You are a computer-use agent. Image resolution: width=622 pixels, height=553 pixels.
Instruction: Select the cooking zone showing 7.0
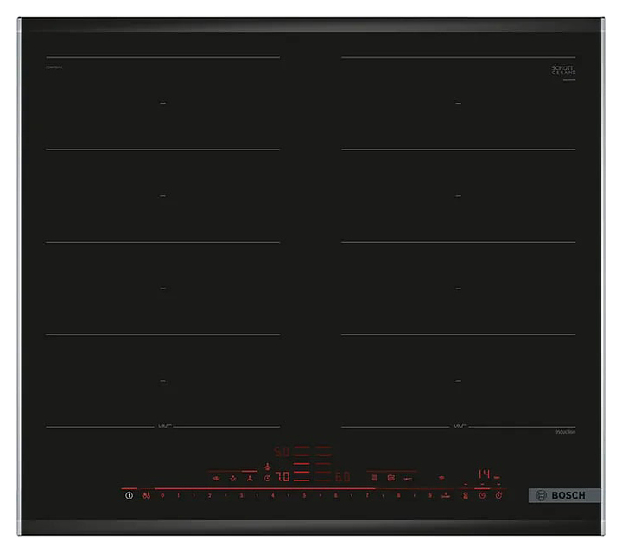[282, 476]
